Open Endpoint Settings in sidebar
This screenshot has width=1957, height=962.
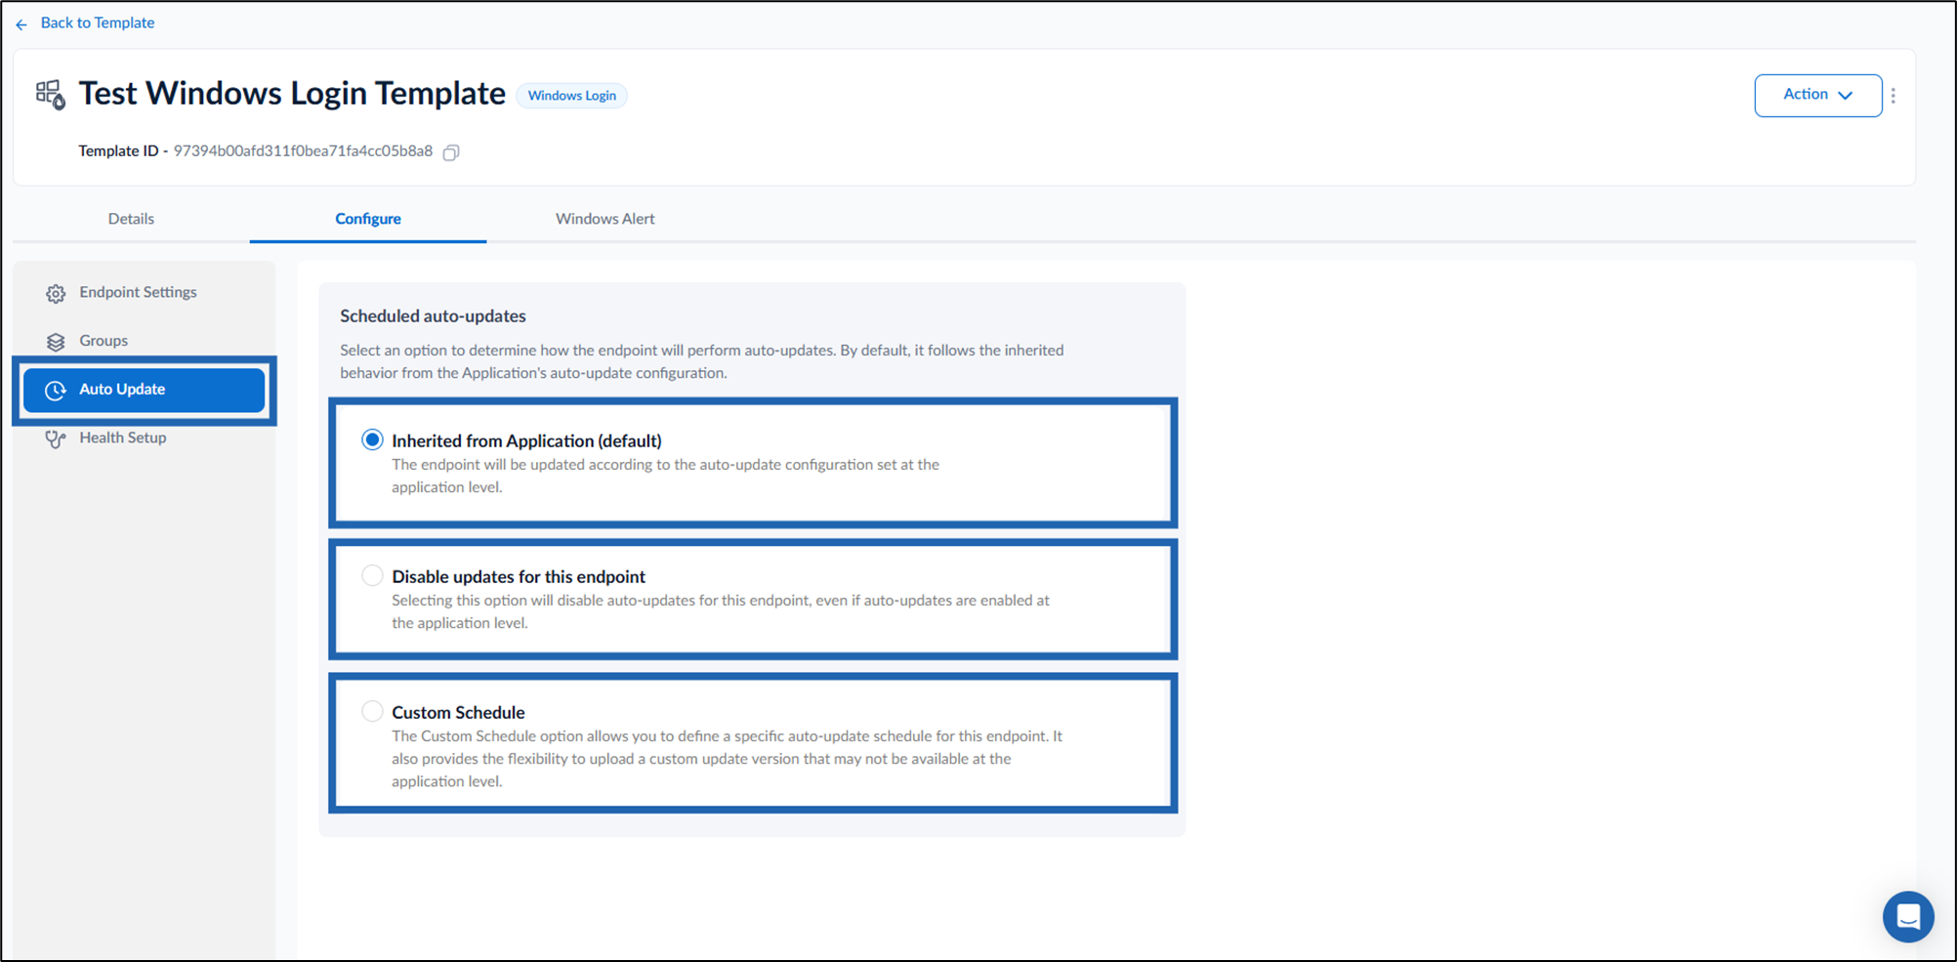click(x=139, y=292)
